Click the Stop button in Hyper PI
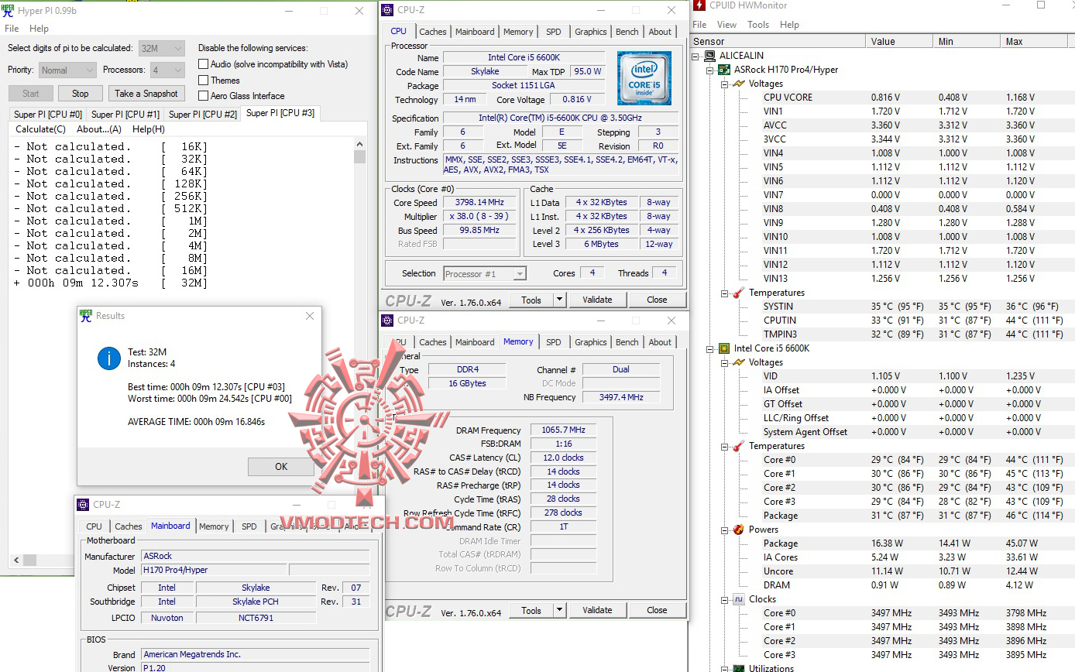1075x672 pixels. [81, 94]
